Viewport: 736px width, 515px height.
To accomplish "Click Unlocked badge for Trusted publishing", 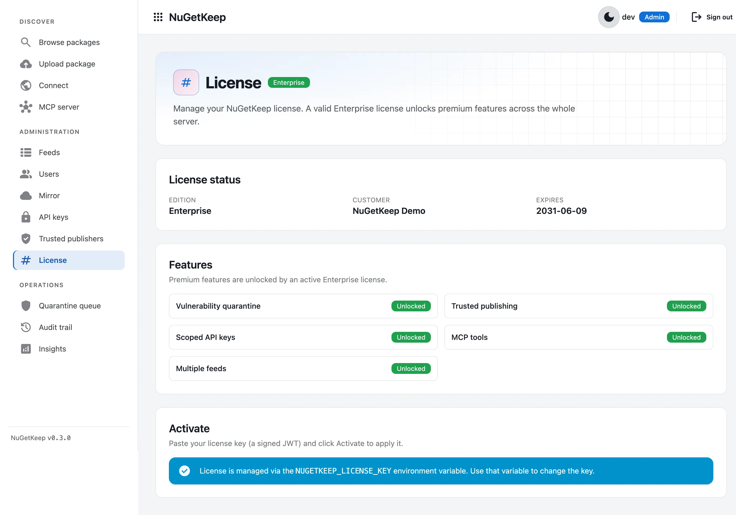I will [686, 306].
